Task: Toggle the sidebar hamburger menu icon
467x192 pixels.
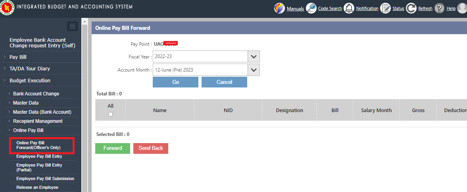Action: tap(72, 26)
